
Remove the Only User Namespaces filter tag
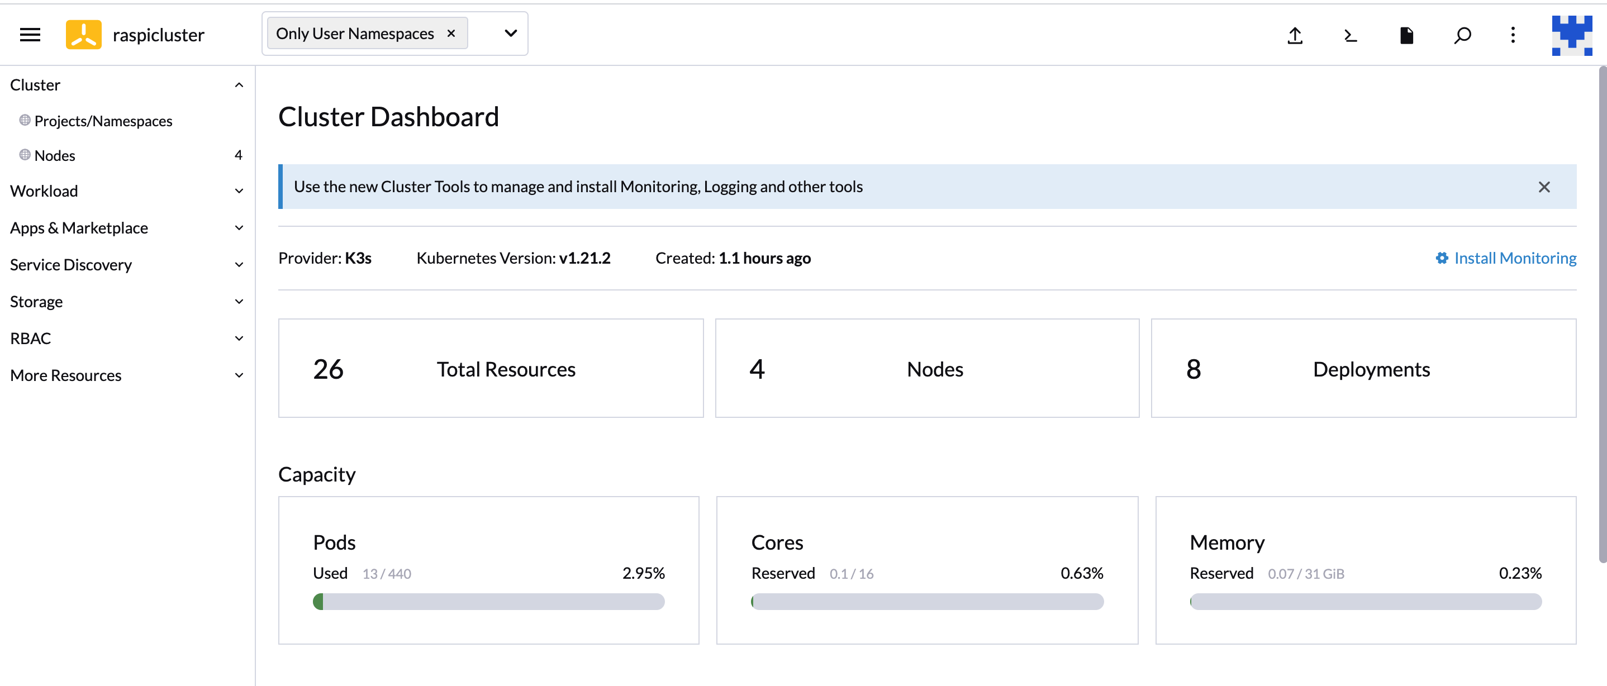[451, 34]
